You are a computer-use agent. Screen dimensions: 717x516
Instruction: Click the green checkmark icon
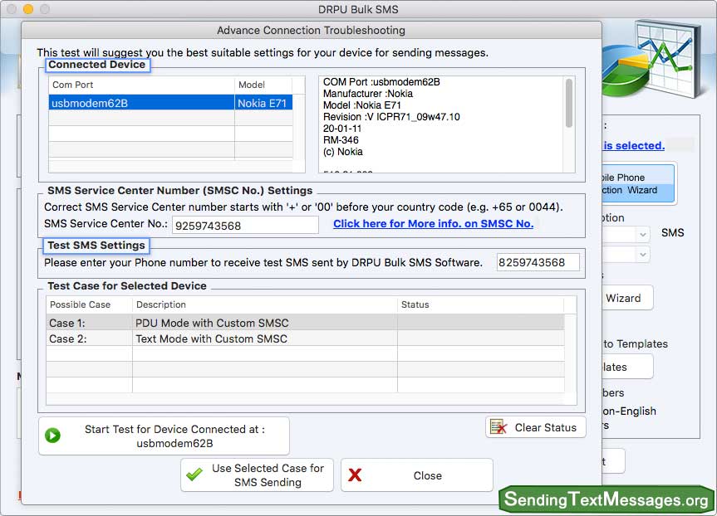[194, 475]
